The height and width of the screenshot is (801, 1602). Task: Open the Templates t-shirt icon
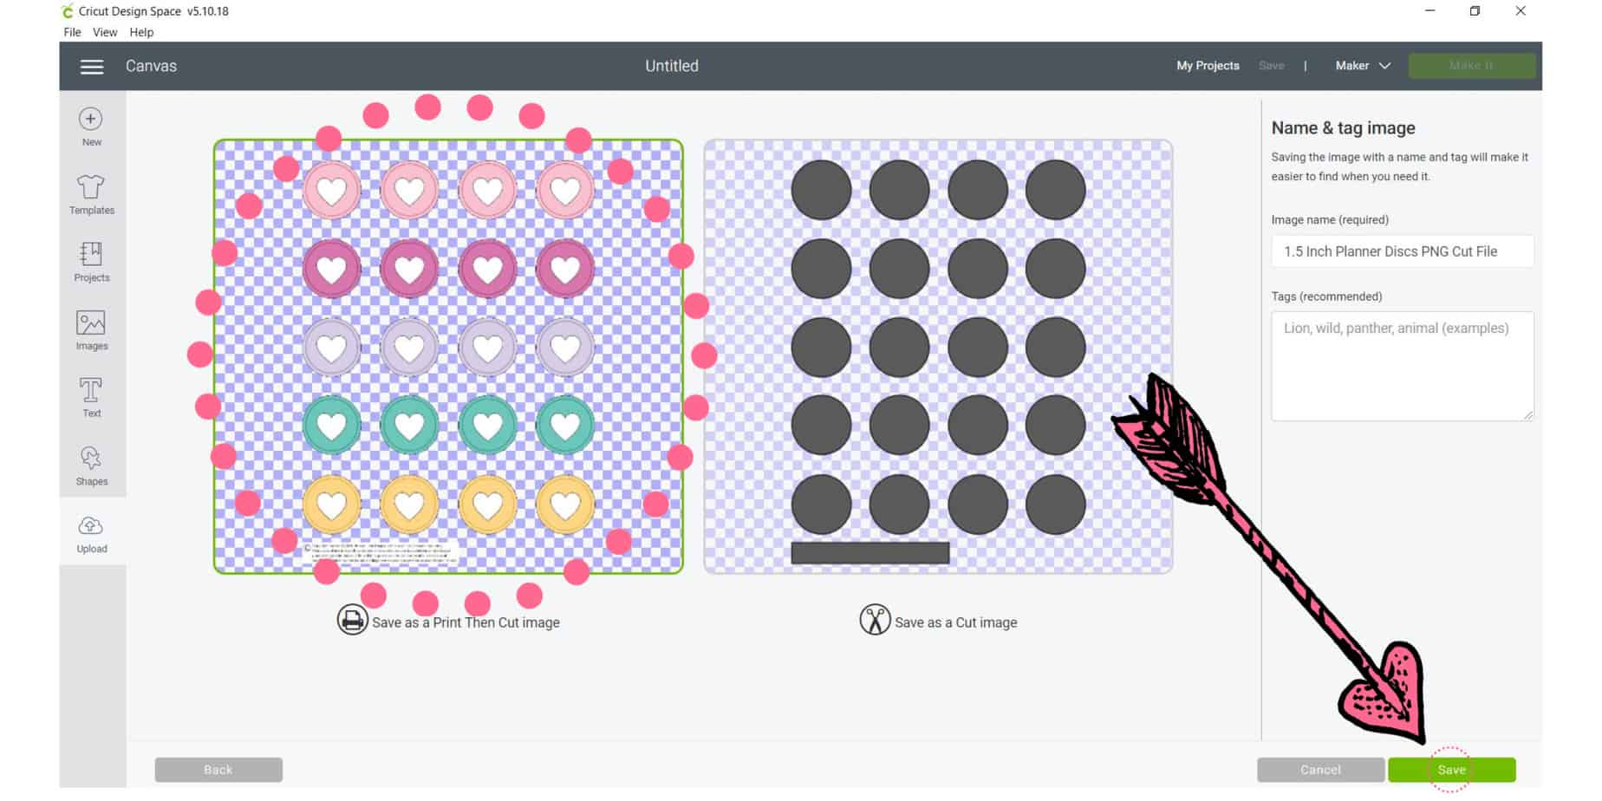[x=91, y=186]
